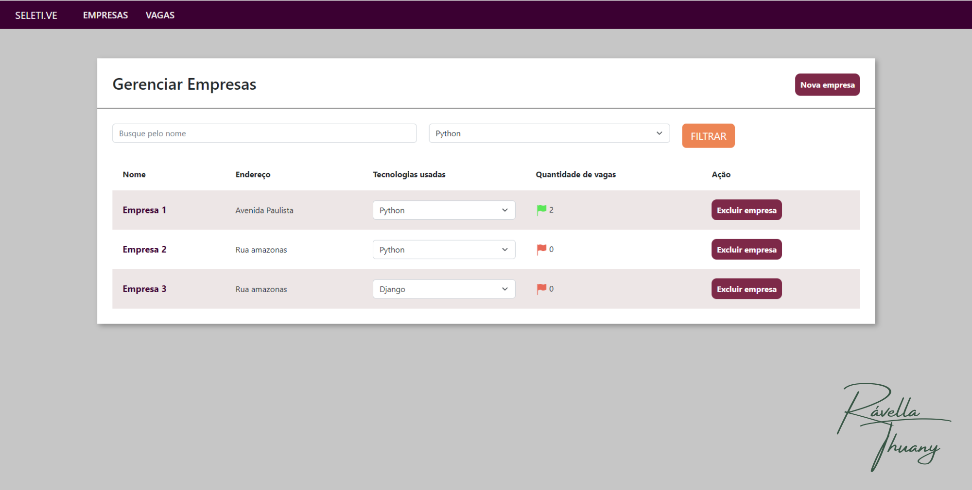Click the dropdown arrow in Empresa 3's technology selector
The height and width of the screenshot is (490, 972).
pyautogui.click(x=504, y=289)
